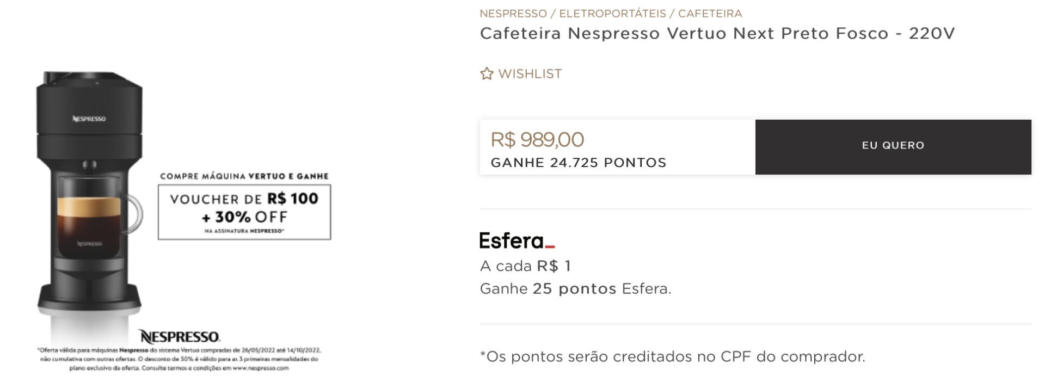Click the wishlist star icon
Screen dimensions: 1045x388
click(x=486, y=73)
